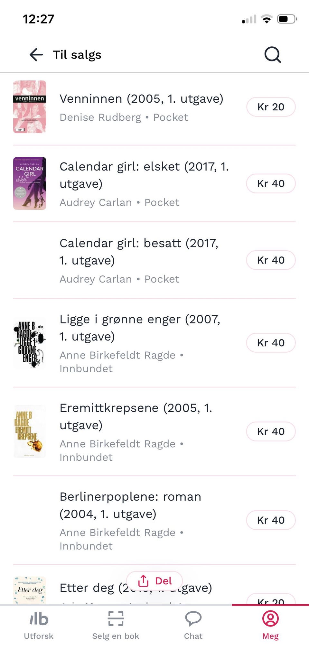The image size is (309, 669).
Task: Open the search magnifier icon
Action: [273, 55]
